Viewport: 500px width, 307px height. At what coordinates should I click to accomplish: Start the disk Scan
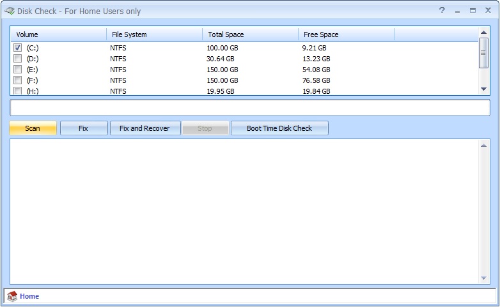click(x=33, y=128)
